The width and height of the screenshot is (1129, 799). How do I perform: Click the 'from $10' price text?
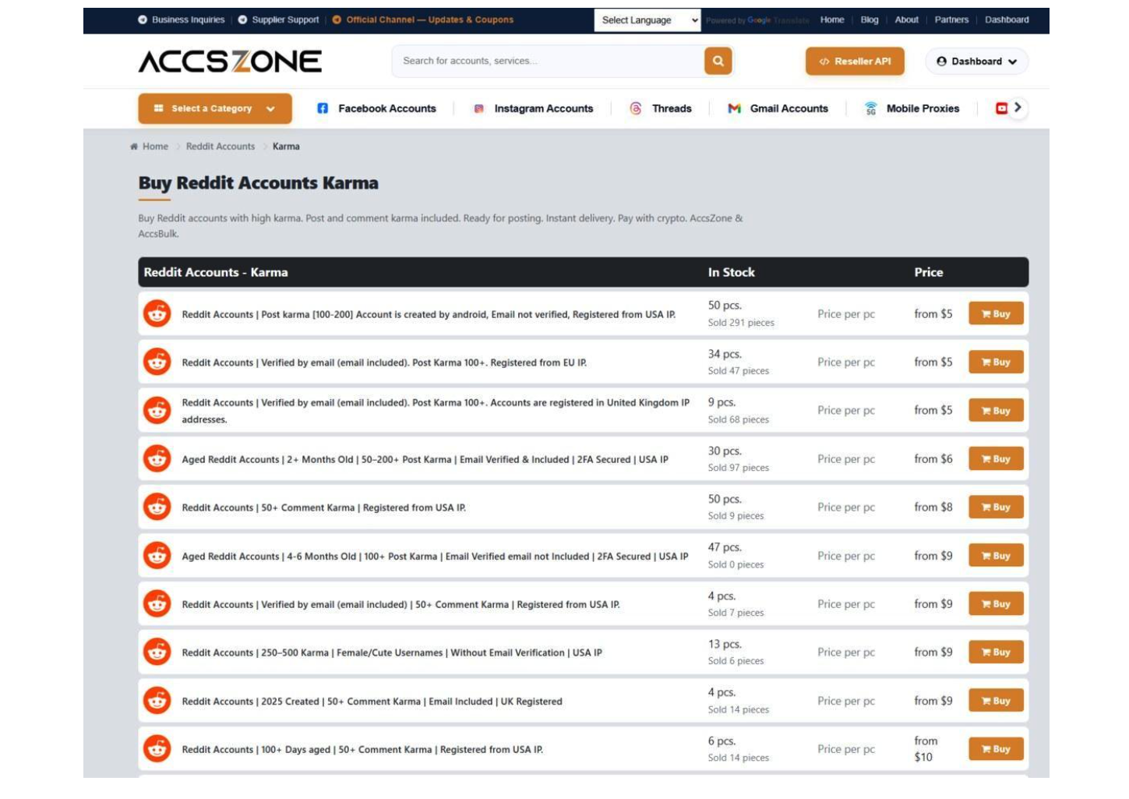(926, 749)
